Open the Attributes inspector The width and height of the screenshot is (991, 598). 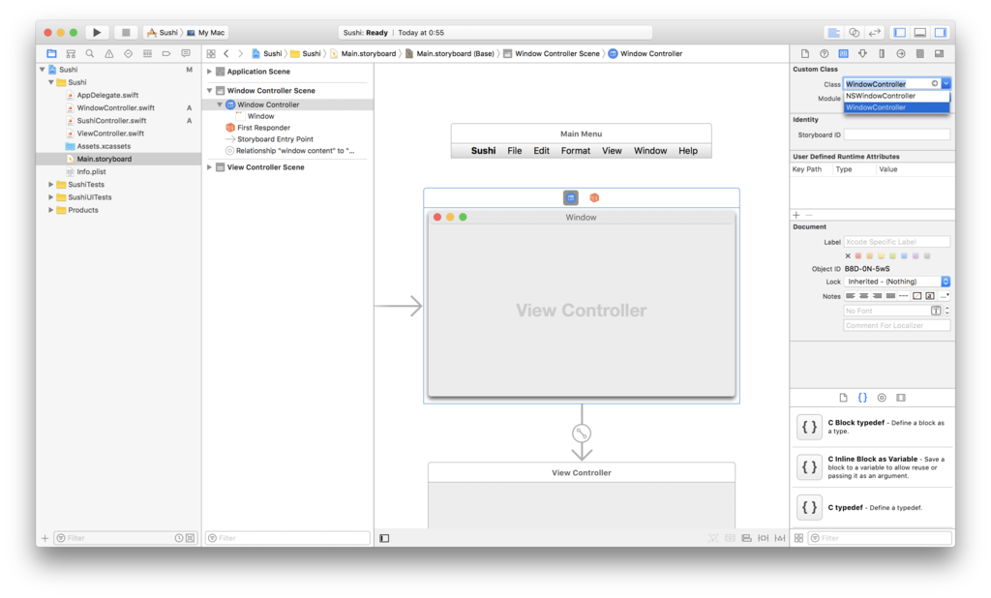(x=862, y=54)
